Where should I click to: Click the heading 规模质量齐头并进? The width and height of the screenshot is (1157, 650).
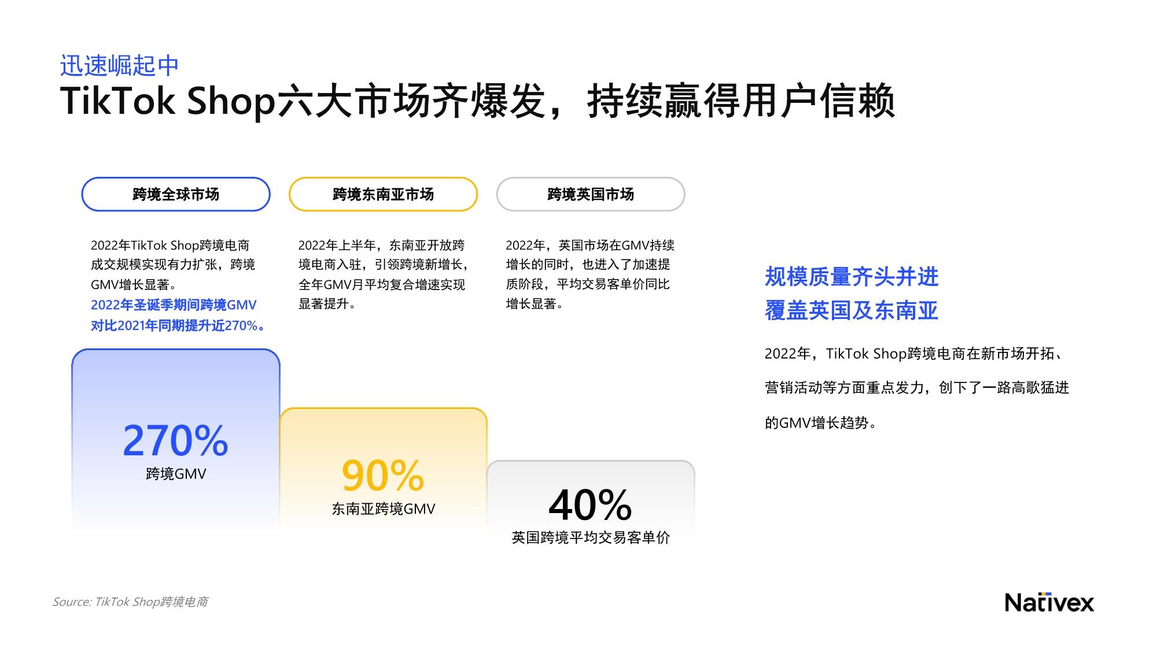pos(852,277)
